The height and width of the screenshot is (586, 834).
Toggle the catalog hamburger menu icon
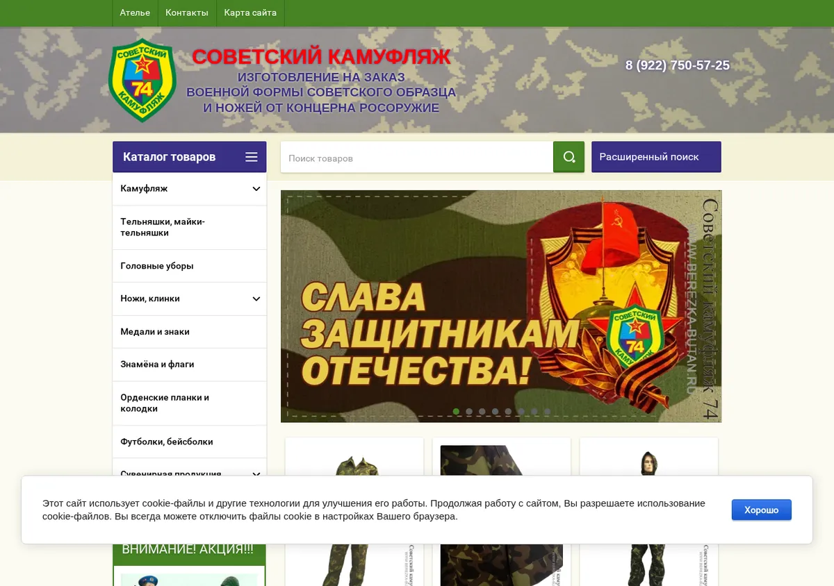[x=252, y=157]
